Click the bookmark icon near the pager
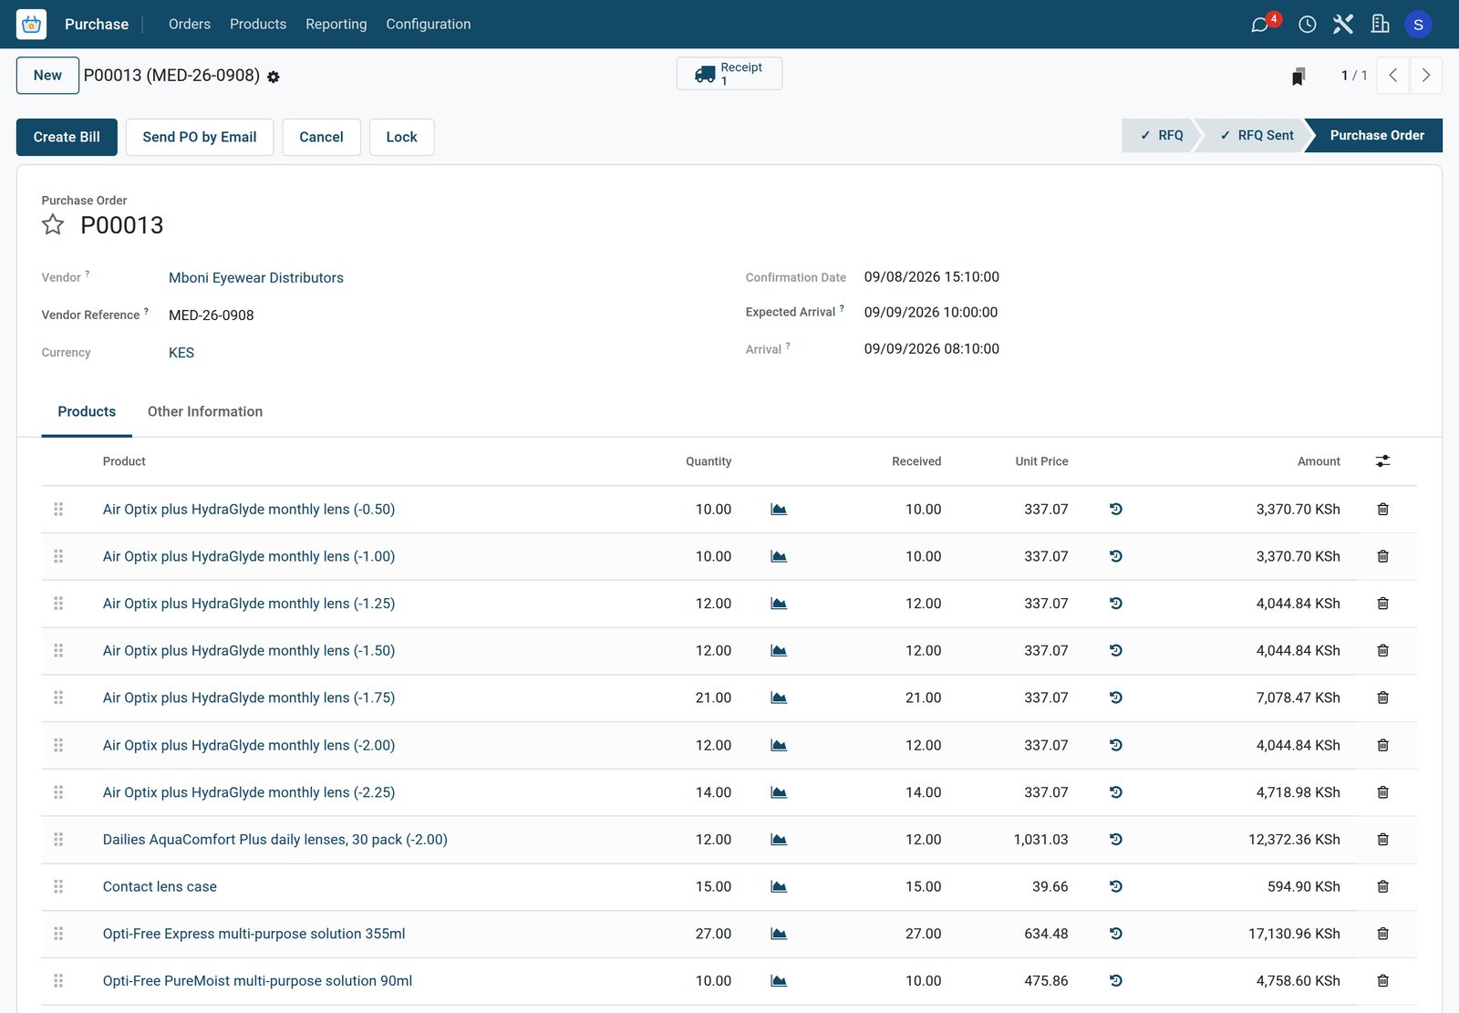 [1299, 77]
